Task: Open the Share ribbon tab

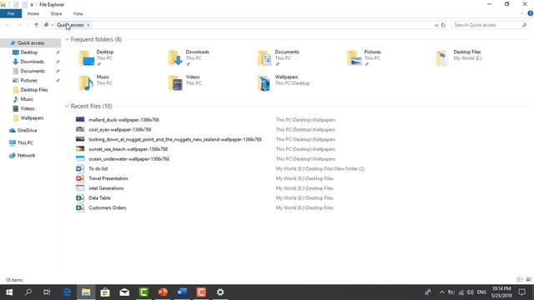Action: tap(56, 13)
